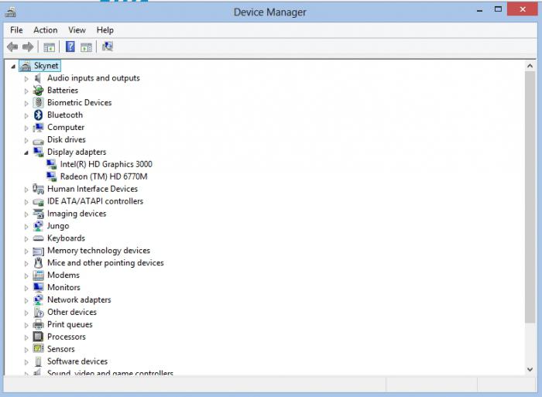Click the Jungo category icon

38,226
